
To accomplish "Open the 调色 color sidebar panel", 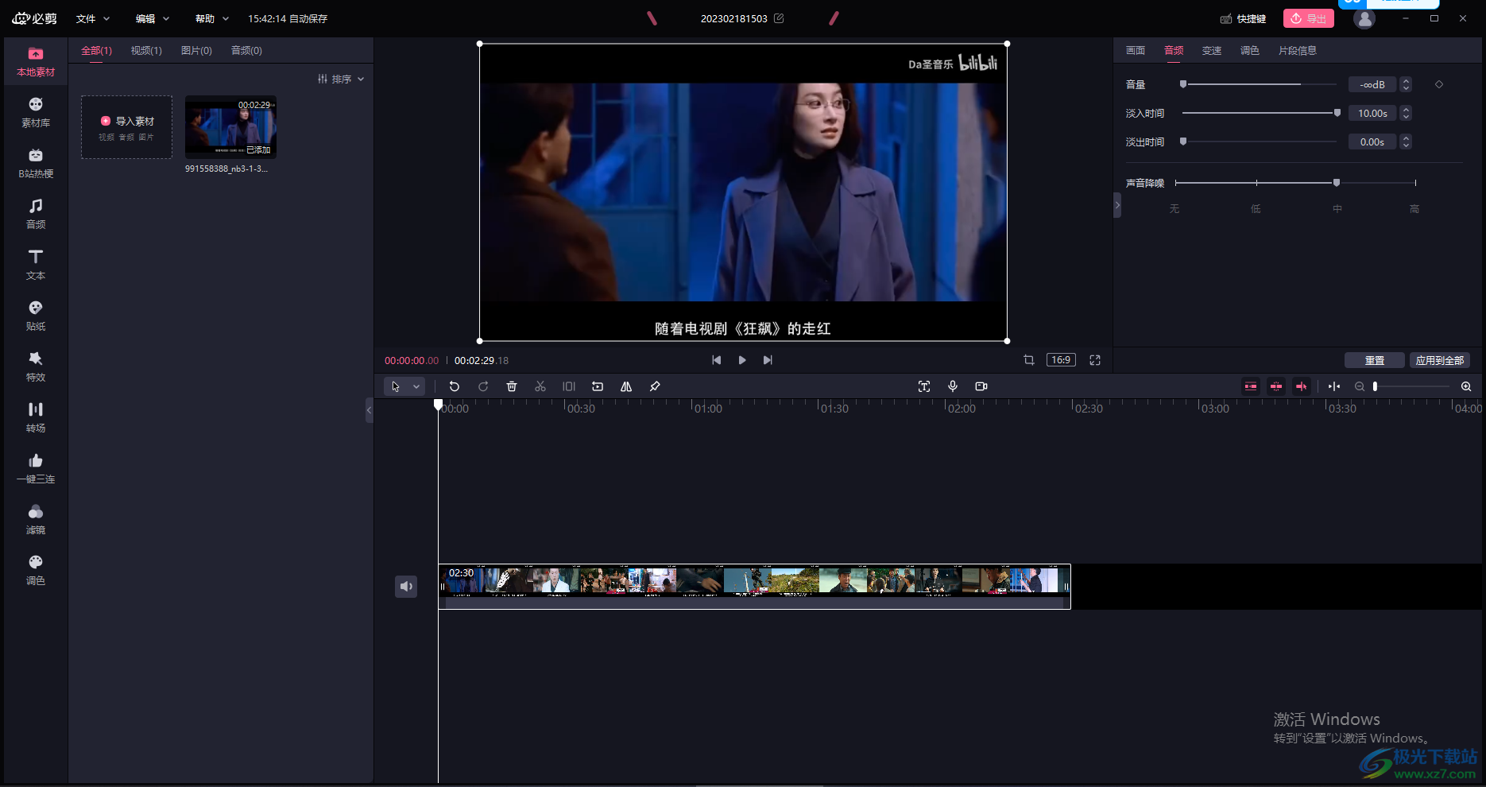I will (36, 571).
